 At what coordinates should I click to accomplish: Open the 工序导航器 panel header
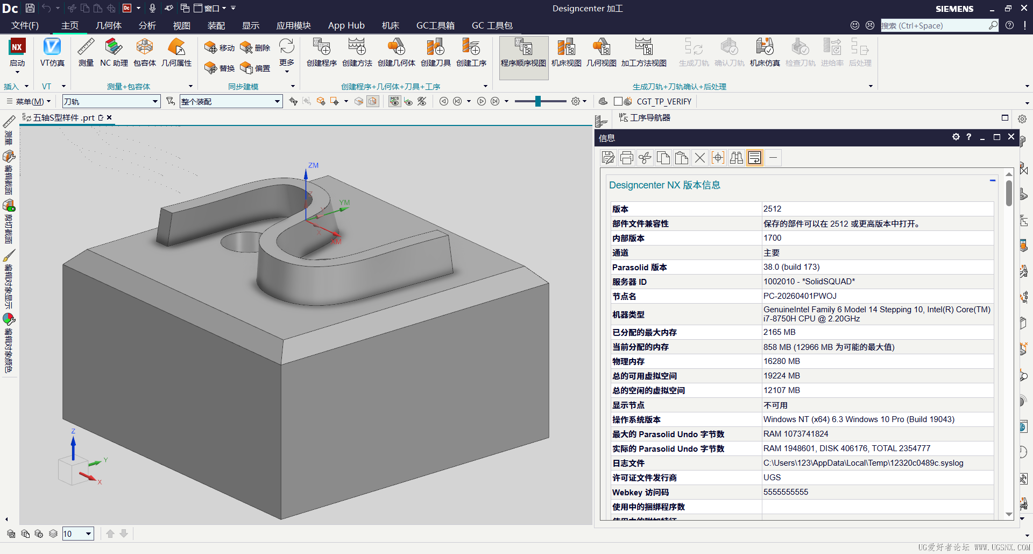(x=645, y=117)
